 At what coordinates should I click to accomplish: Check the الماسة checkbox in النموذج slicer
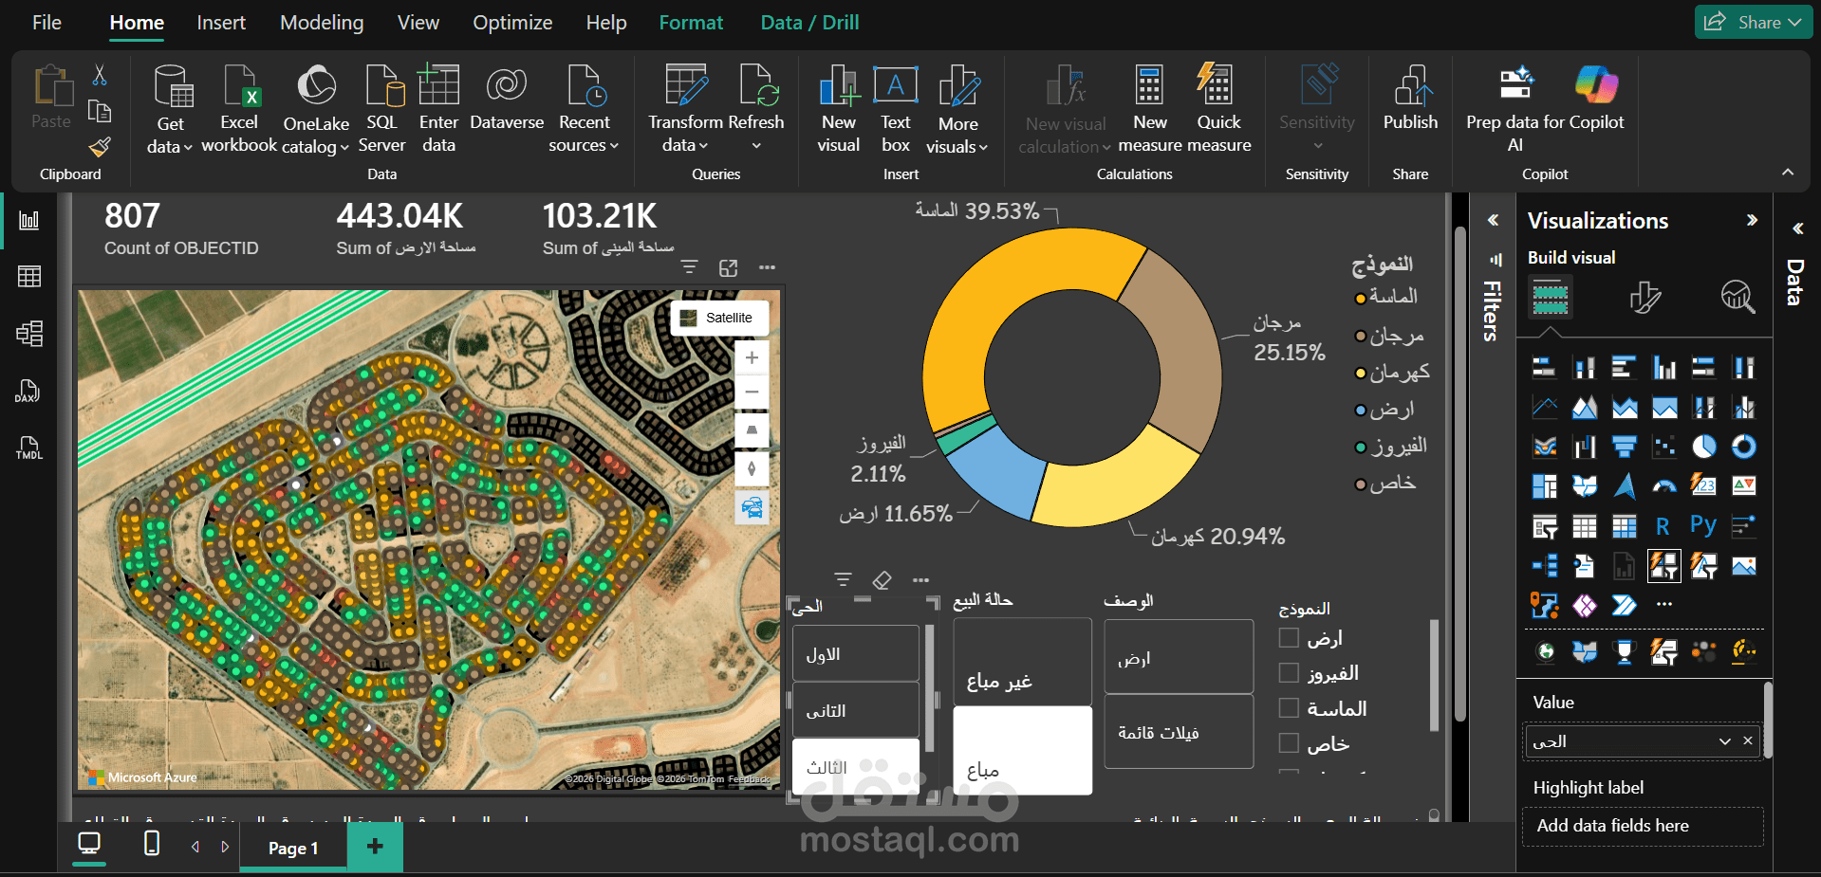(1289, 708)
